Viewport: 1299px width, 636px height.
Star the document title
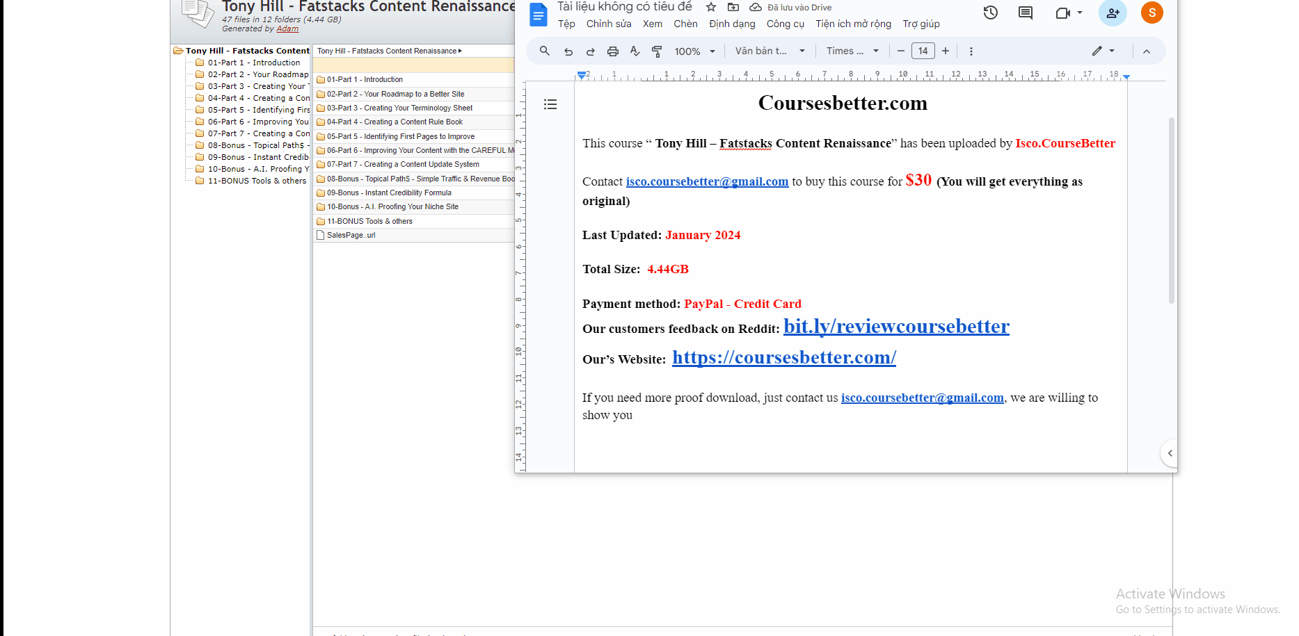tap(711, 7)
